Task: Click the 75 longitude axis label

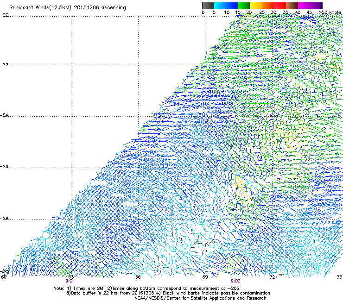Action: (339, 277)
